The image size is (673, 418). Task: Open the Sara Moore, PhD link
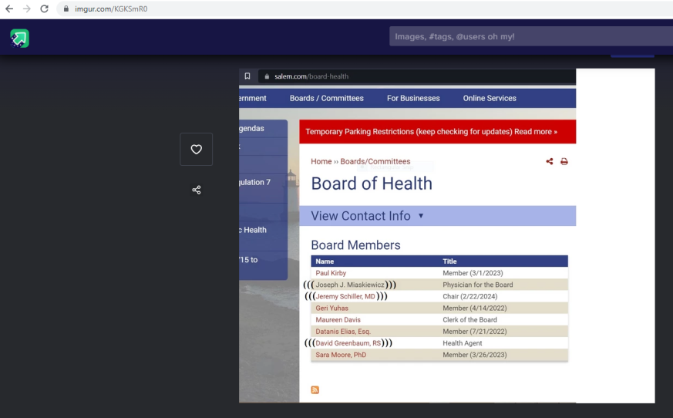[x=341, y=355]
